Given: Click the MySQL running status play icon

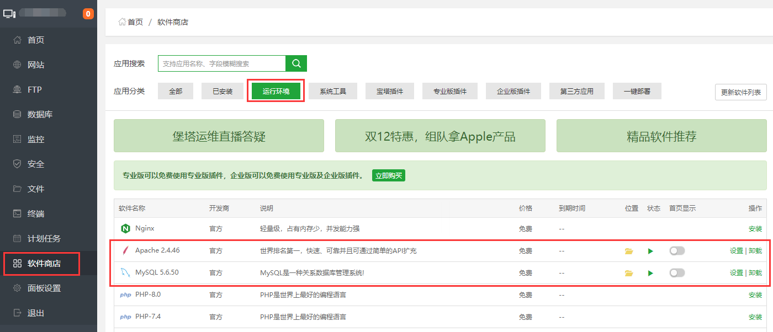Looking at the screenshot, I should (650, 273).
